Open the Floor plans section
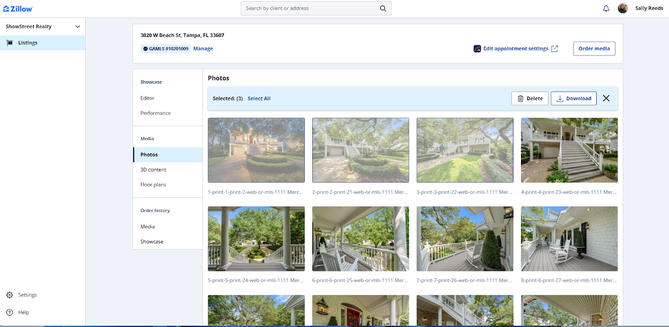Image resolution: width=669 pixels, height=327 pixels. tap(153, 184)
